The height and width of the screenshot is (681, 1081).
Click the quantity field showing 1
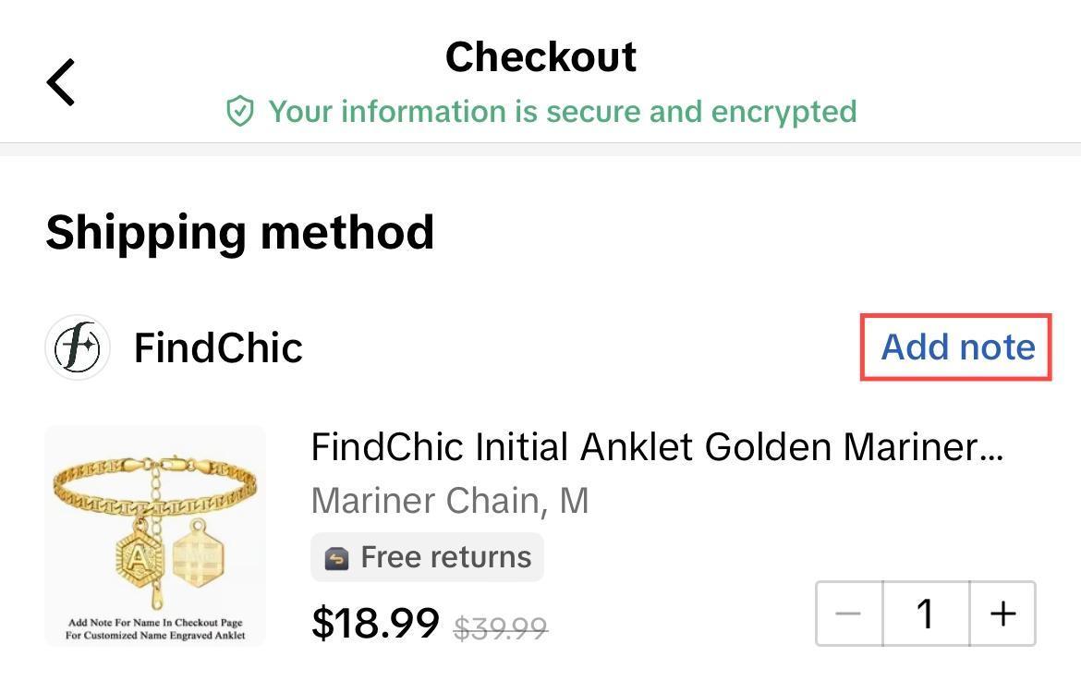[925, 613]
